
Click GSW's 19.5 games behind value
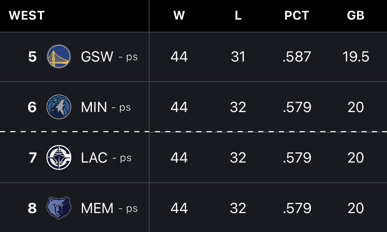tap(356, 57)
